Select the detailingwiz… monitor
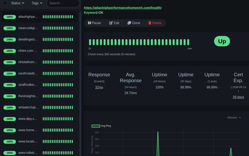The height and width of the screenshot is (156, 249). [40, 39]
